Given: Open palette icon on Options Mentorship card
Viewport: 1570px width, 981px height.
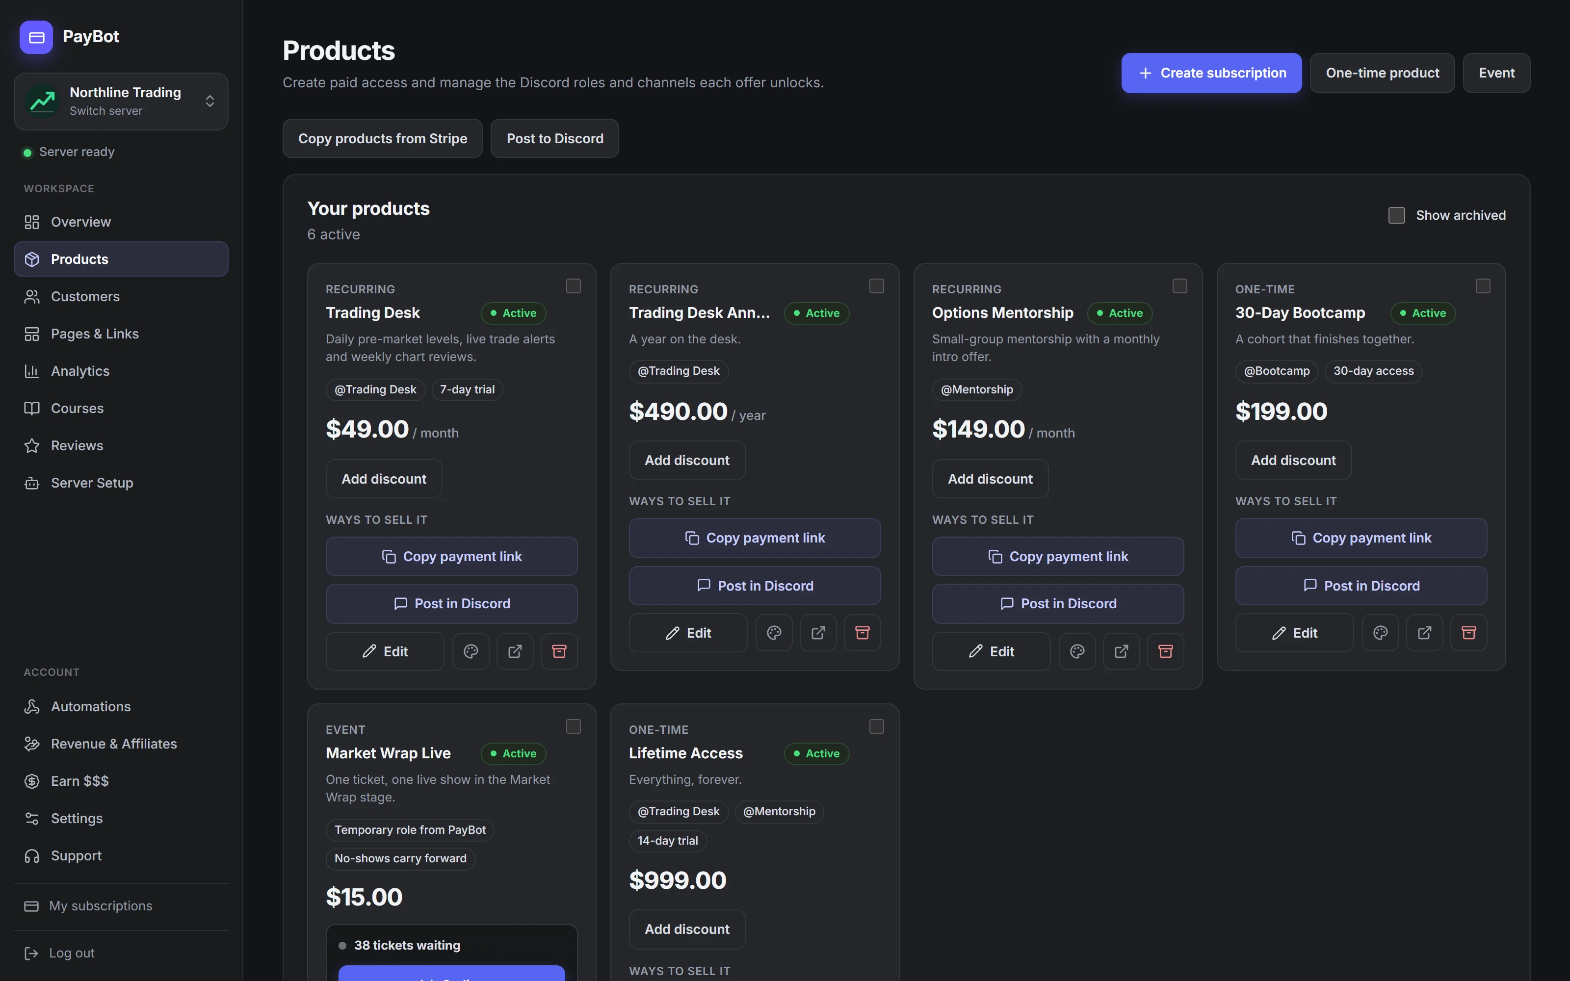Looking at the screenshot, I should [1077, 651].
